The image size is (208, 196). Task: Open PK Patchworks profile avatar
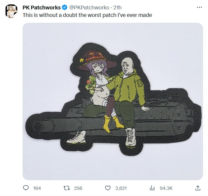coord(11,11)
